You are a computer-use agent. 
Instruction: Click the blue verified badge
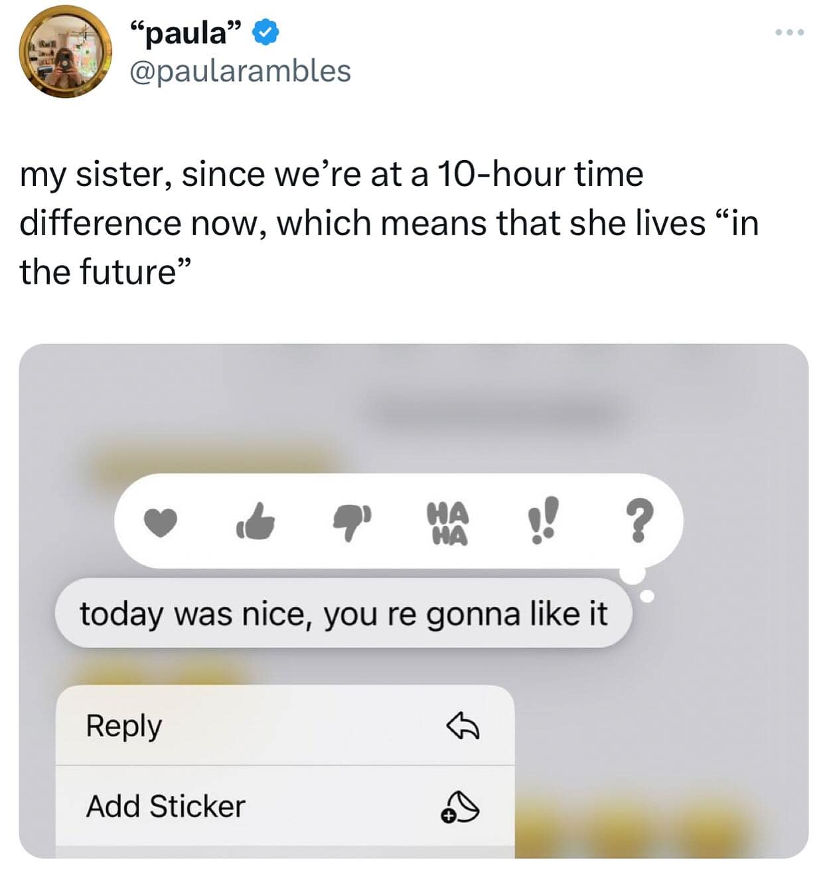coord(267,33)
